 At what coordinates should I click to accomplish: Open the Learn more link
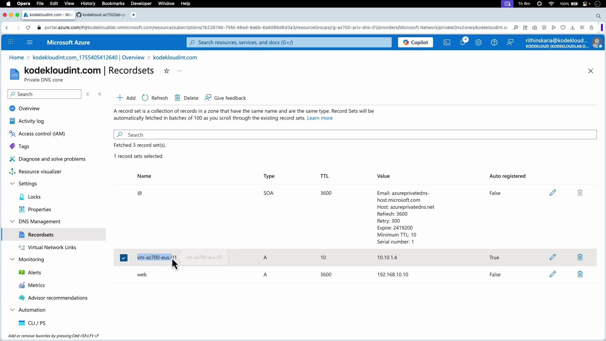(320, 118)
